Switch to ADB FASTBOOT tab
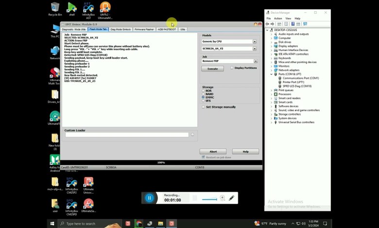Image resolution: width=379 pixels, height=228 pixels. coord(167,30)
